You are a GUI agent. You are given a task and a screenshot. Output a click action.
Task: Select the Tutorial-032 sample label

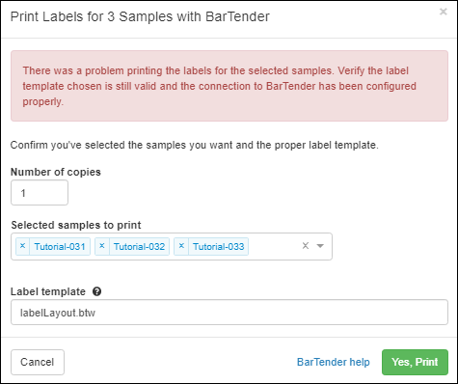coord(139,247)
